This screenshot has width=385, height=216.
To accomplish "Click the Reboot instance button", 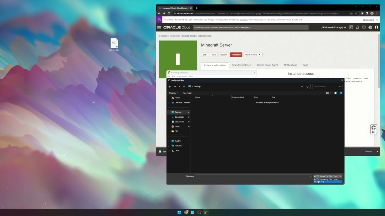I will pos(223,55).
